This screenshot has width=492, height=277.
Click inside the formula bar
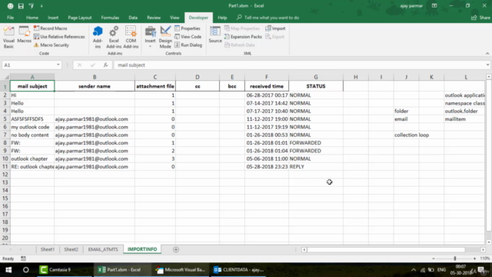click(300, 65)
